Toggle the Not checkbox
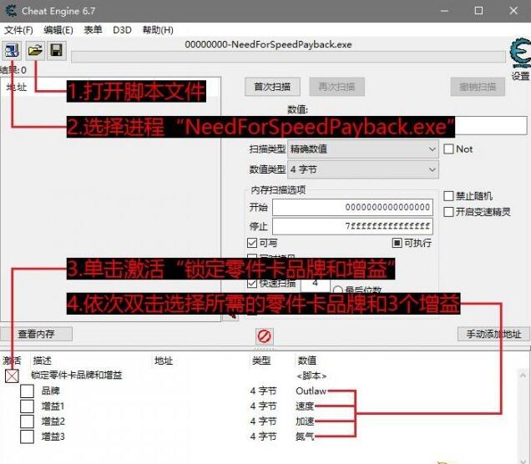 (448, 149)
